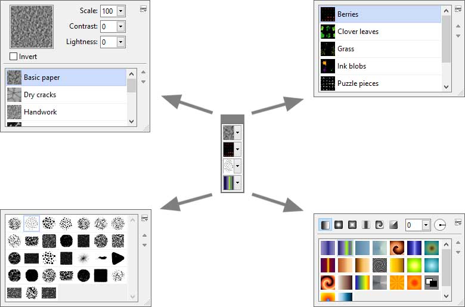
Task: Open the Lightness dropdown
Action: click(x=120, y=42)
